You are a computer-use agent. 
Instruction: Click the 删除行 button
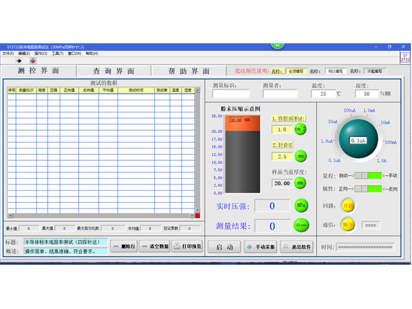(124, 247)
